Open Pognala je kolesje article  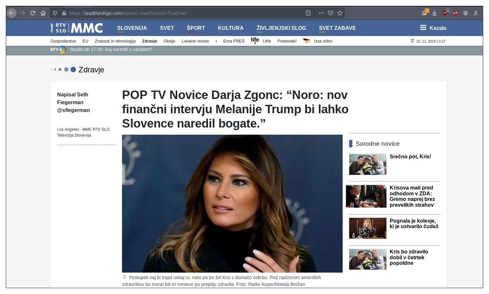point(414,224)
